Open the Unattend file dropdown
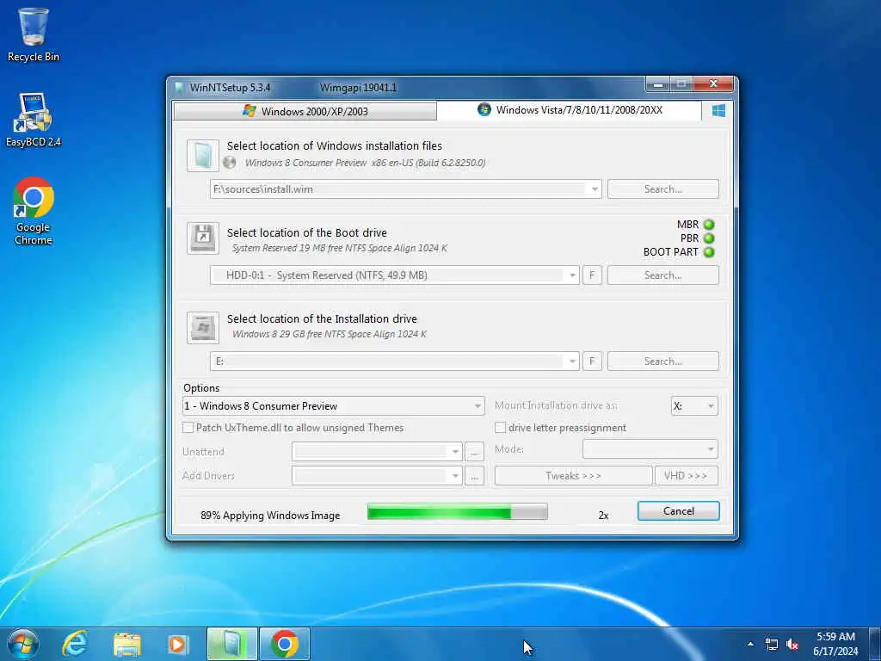This screenshot has width=881, height=661. point(455,451)
